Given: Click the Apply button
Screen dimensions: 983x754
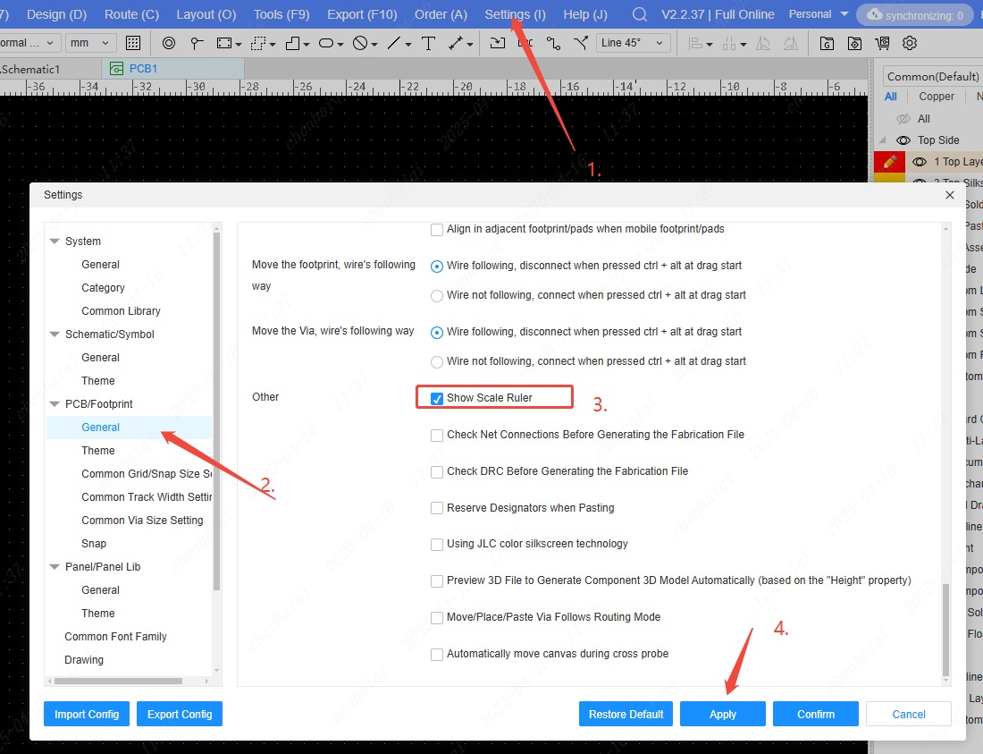Looking at the screenshot, I should click(722, 714).
